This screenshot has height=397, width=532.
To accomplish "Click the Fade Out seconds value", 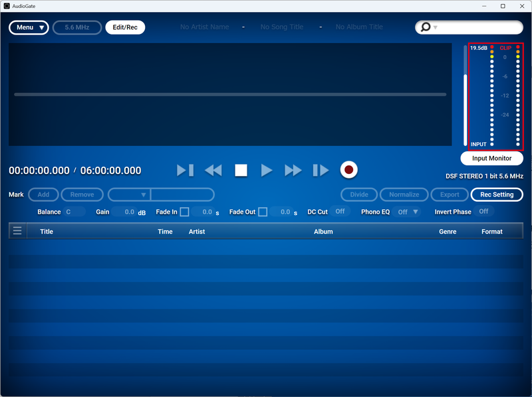I will point(281,212).
